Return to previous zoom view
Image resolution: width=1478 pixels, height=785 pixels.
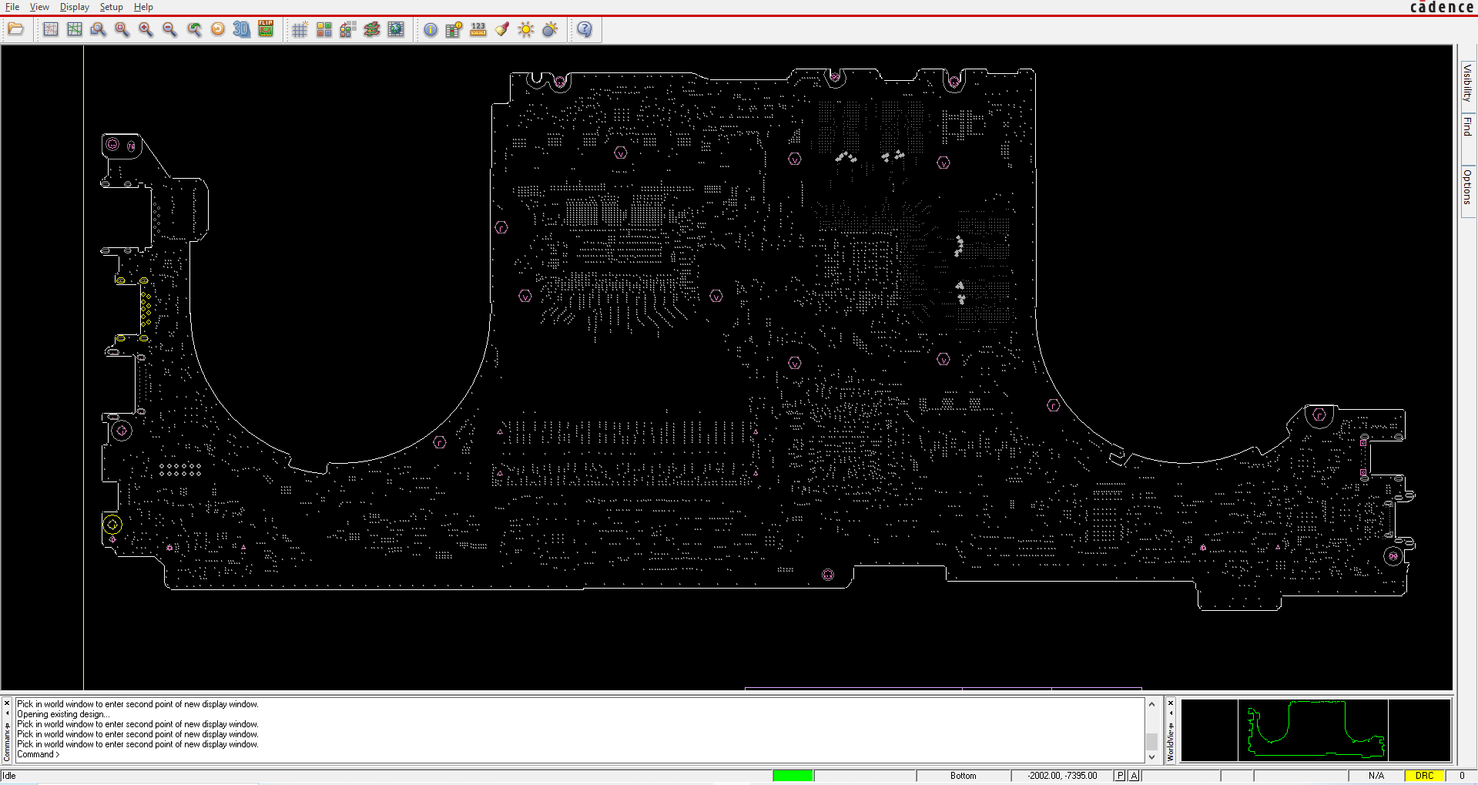(194, 29)
